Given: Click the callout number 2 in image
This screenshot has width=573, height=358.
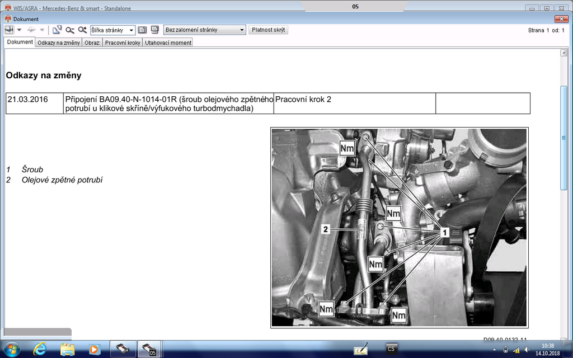Looking at the screenshot, I should 325,229.
